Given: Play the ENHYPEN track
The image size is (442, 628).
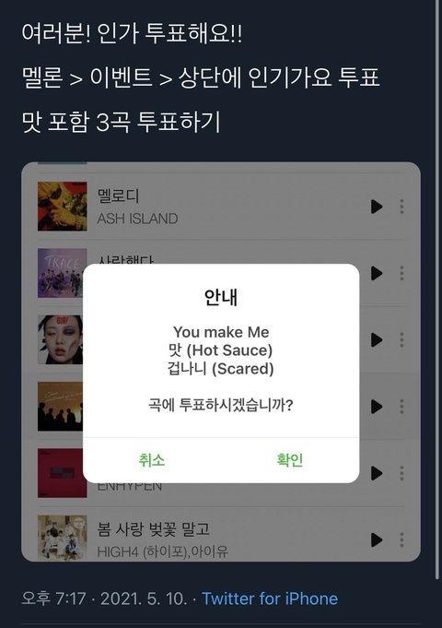Looking at the screenshot, I should (x=377, y=473).
